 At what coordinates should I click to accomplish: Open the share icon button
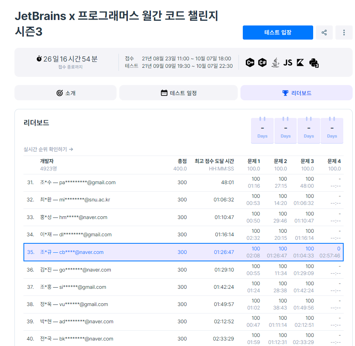[324, 33]
